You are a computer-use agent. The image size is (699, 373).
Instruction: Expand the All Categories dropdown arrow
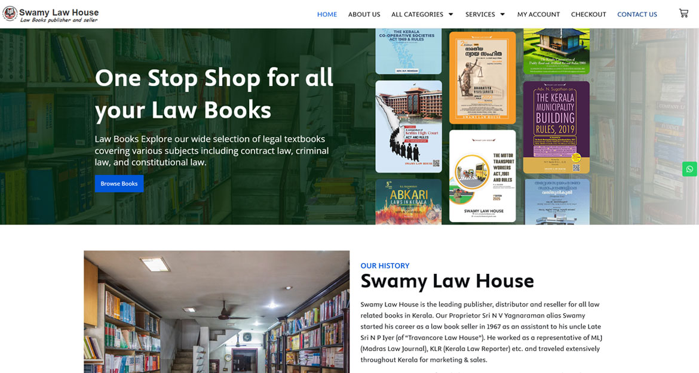pos(450,14)
